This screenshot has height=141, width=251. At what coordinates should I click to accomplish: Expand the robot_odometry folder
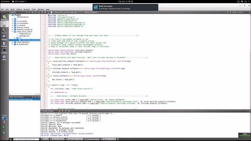[x=12, y=42]
